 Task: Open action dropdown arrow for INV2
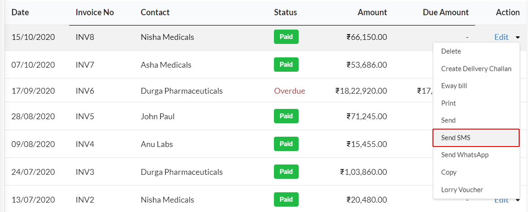(x=517, y=200)
